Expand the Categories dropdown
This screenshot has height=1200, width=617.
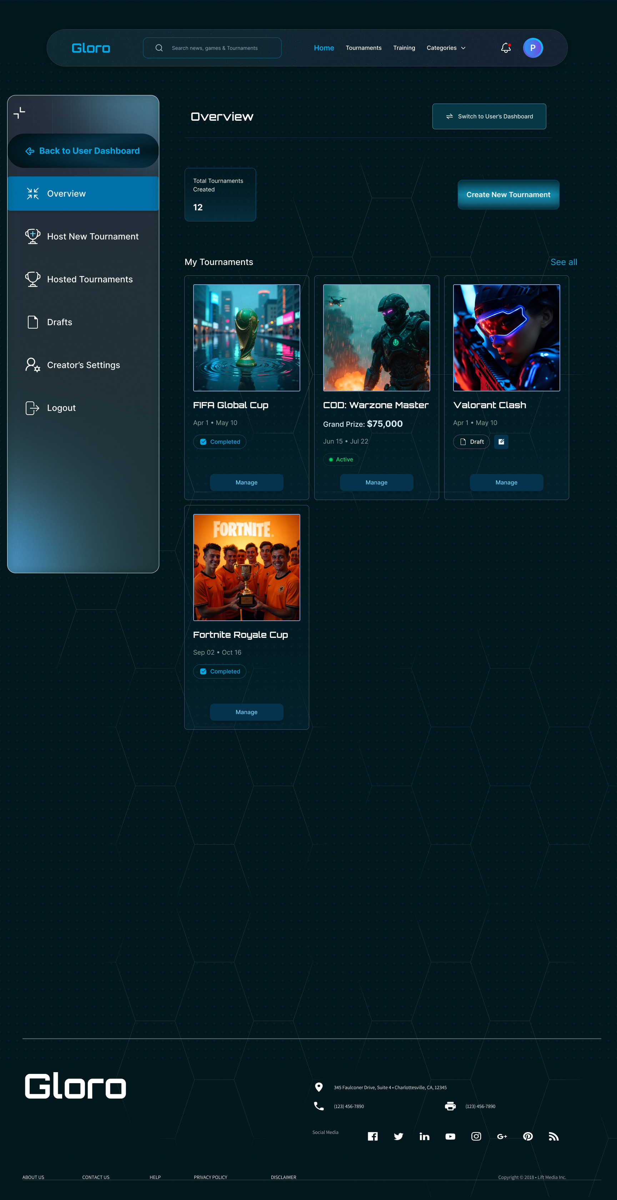(446, 48)
